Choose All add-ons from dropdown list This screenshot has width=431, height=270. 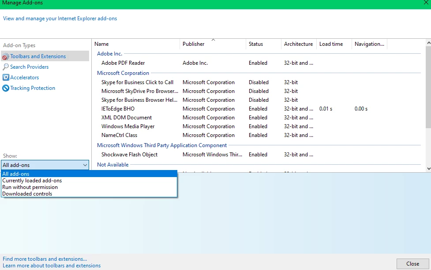(89, 174)
